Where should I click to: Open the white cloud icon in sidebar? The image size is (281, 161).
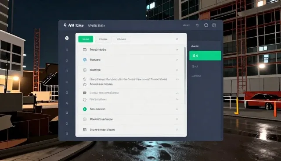[67, 38]
